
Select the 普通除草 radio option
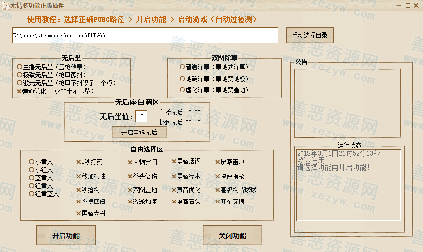click(182, 67)
